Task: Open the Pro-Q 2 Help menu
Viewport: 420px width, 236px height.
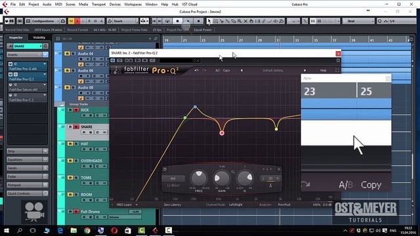Action: (324, 70)
